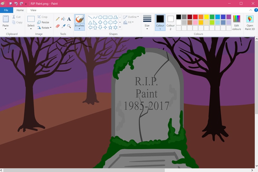Choose the Hexagon shape
The width and height of the screenshot is (258, 172).
110,22
